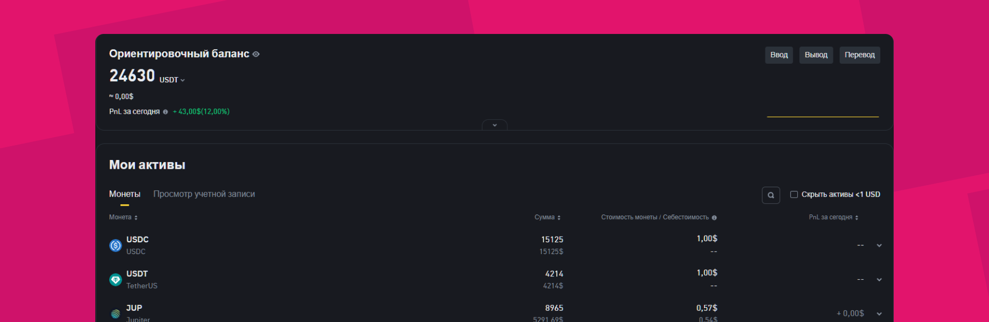Click the TetherUS coin name

point(142,286)
